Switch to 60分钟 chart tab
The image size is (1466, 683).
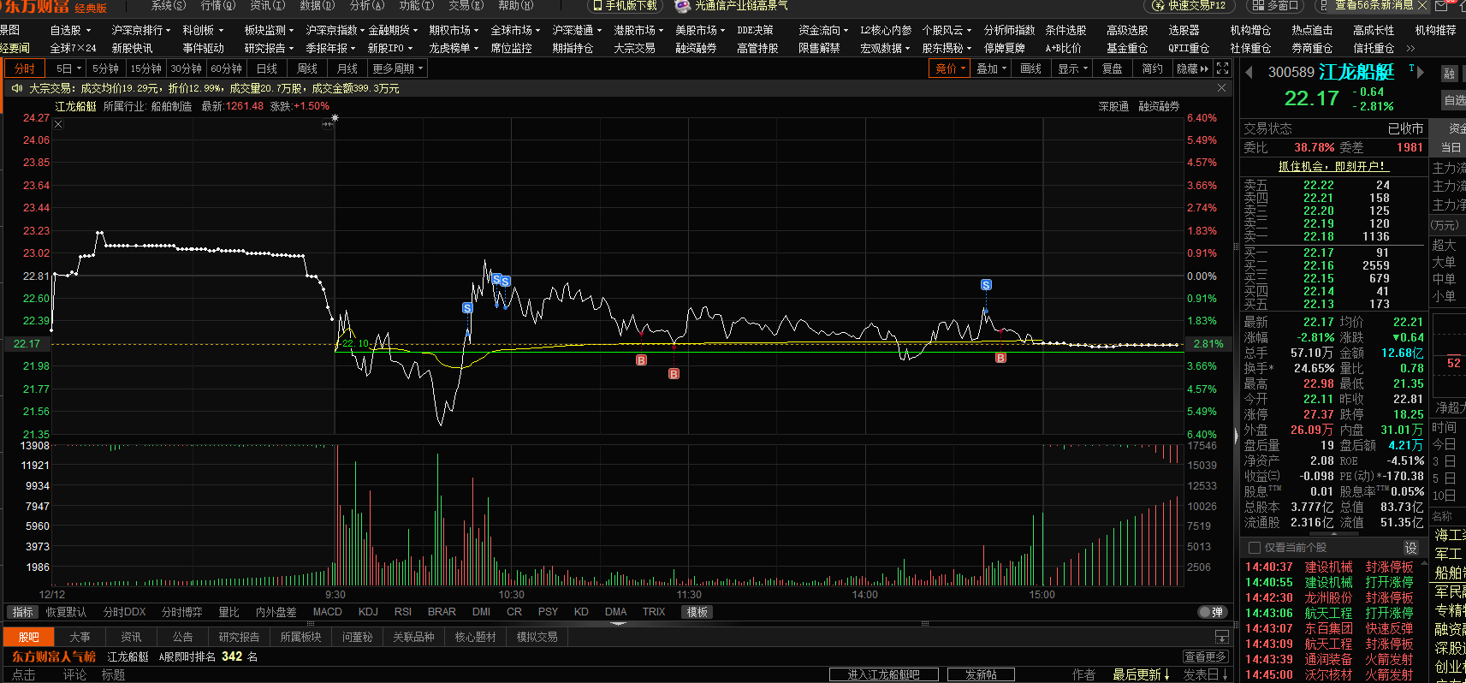pos(227,68)
